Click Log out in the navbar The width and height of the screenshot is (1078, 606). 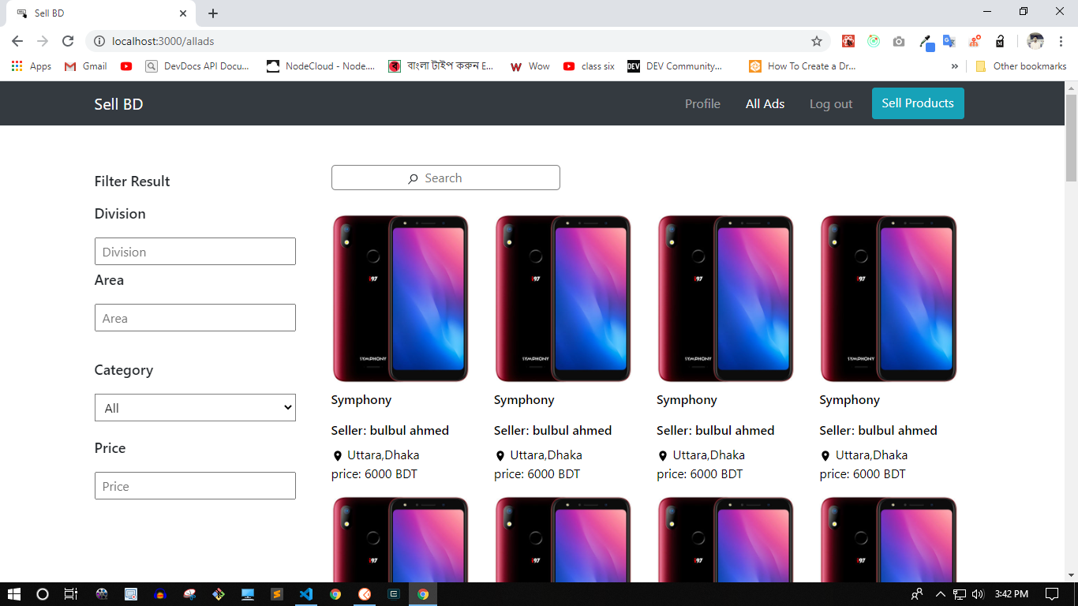831,104
